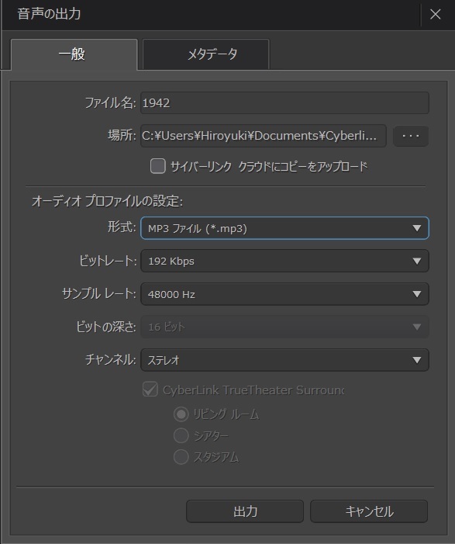
Task: Close the 音声の出力 dialog with X
Action: [x=436, y=14]
